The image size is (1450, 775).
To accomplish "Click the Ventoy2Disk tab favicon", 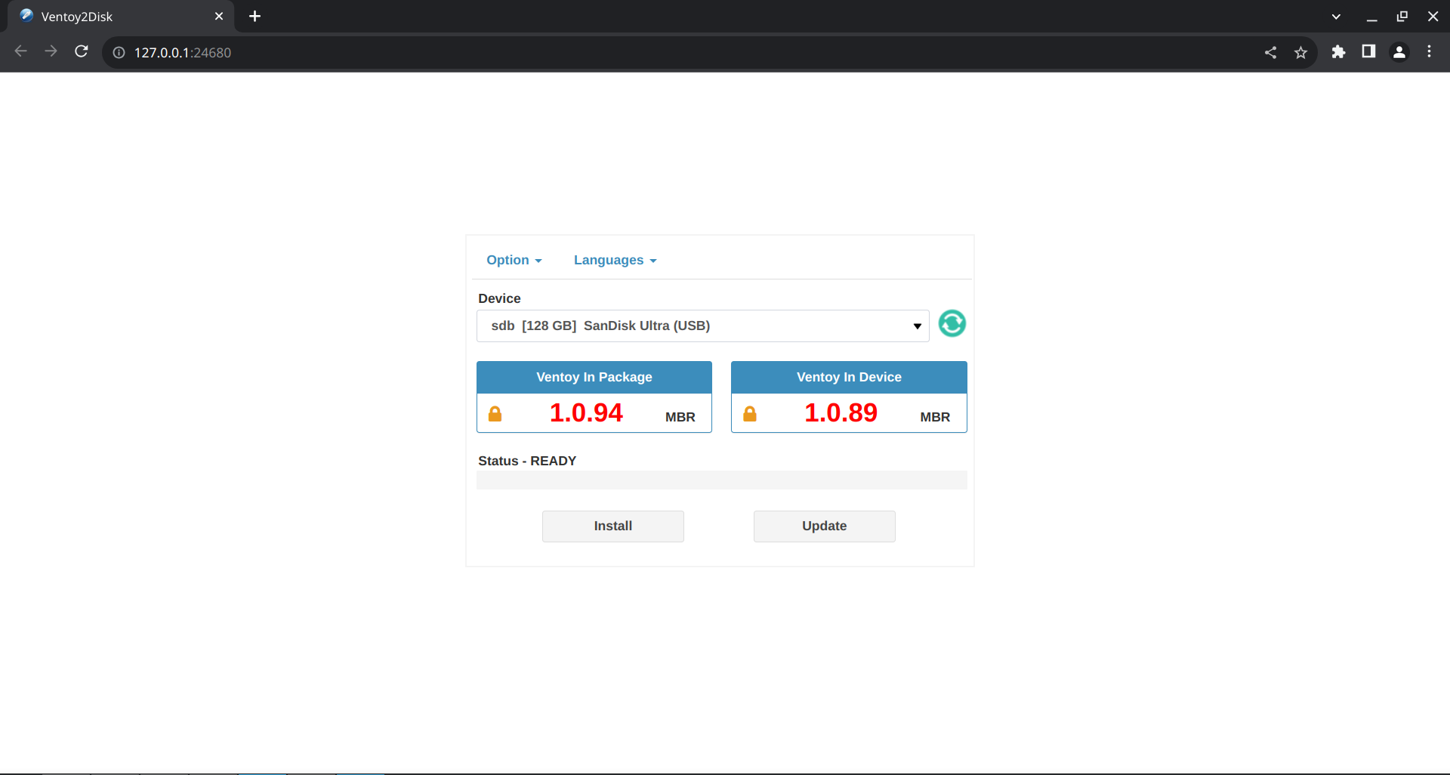I will coord(26,16).
